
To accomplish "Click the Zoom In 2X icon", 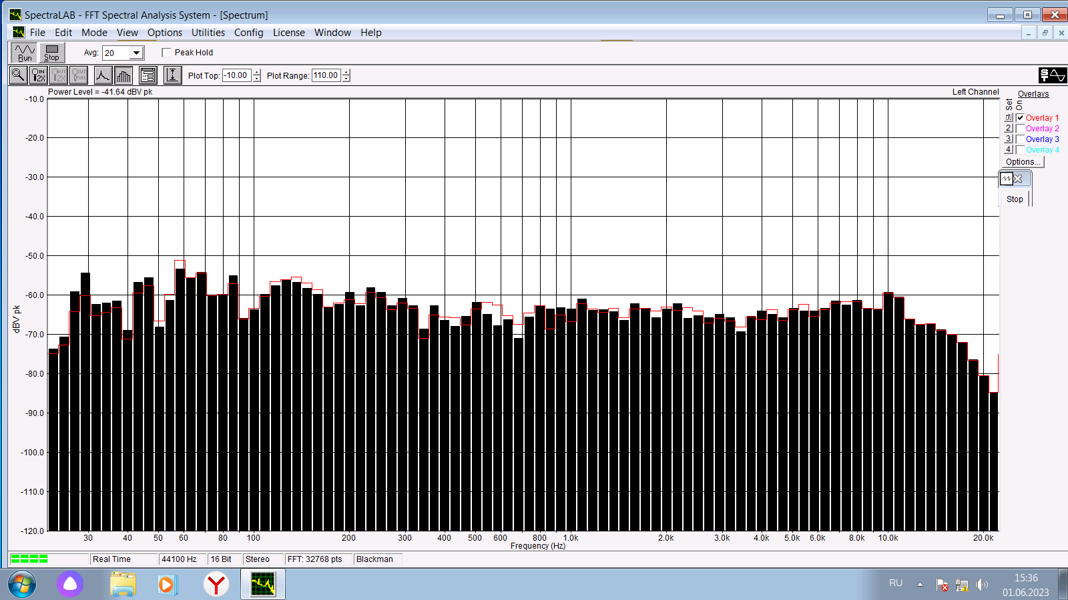I will 39,75.
